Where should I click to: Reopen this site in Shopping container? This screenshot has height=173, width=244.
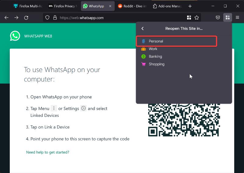[184, 64]
